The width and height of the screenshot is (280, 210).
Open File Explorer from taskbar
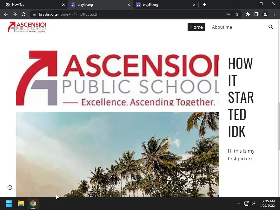(21, 203)
